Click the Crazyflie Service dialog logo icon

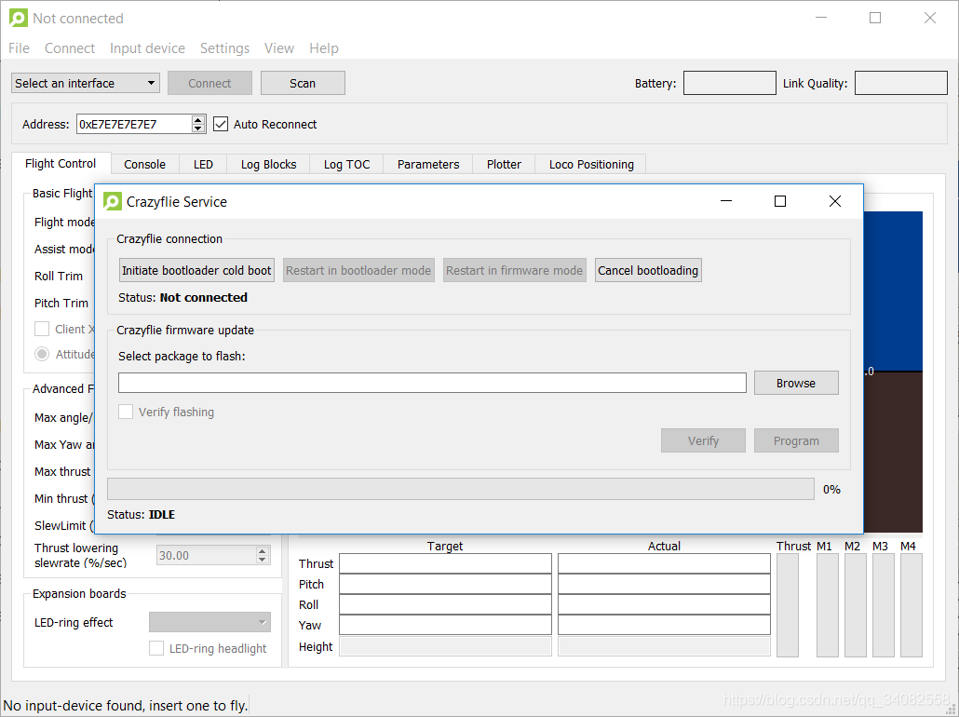[113, 201]
